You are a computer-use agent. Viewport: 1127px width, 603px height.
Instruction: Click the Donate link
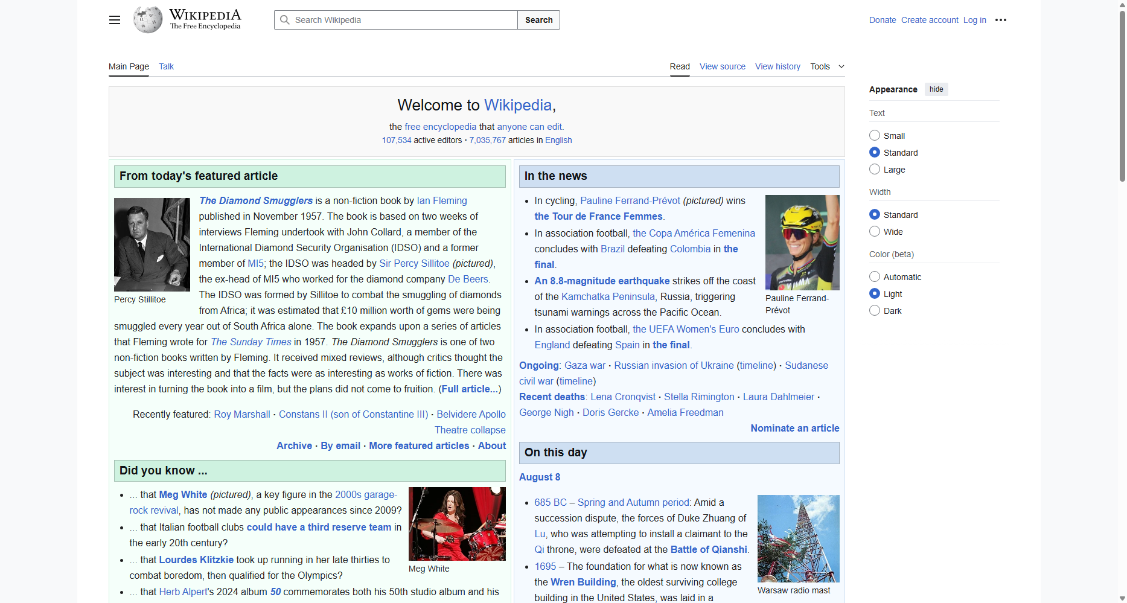(x=883, y=20)
